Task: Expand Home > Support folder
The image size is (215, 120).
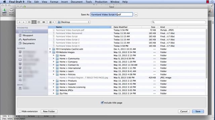Action: pos(54,84)
